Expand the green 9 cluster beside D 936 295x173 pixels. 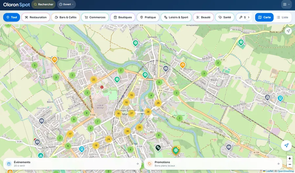click(x=87, y=113)
